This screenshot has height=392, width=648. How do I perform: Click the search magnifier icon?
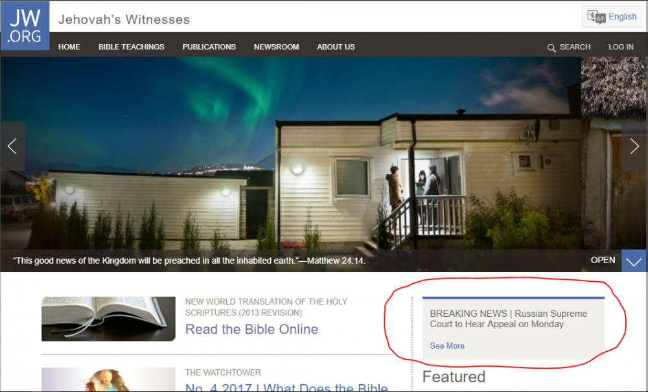pyautogui.click(x=551, y=48)
